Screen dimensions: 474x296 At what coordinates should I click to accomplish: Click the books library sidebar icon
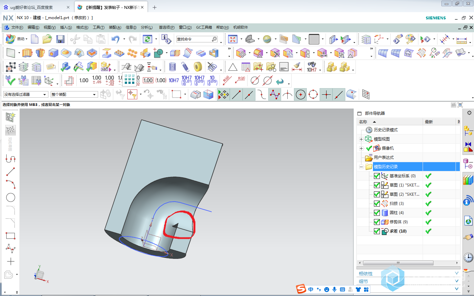468,180
